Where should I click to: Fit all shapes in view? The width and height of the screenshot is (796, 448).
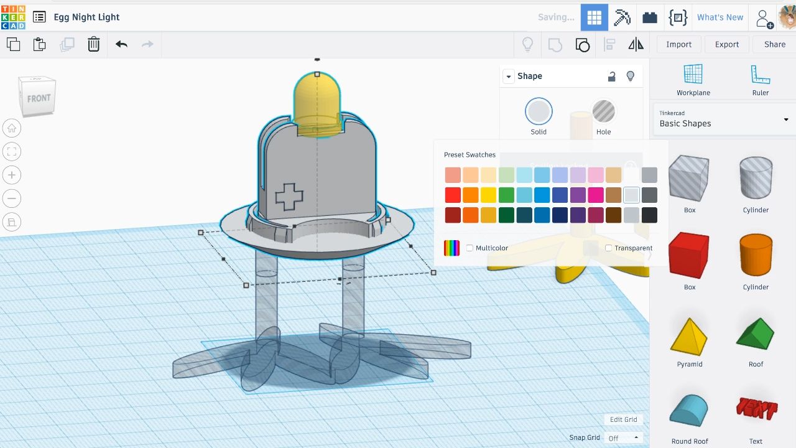(x=12, y=151)
